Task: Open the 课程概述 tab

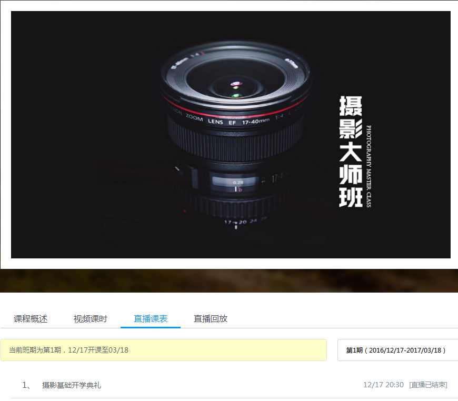Action: tap(31, 319)
